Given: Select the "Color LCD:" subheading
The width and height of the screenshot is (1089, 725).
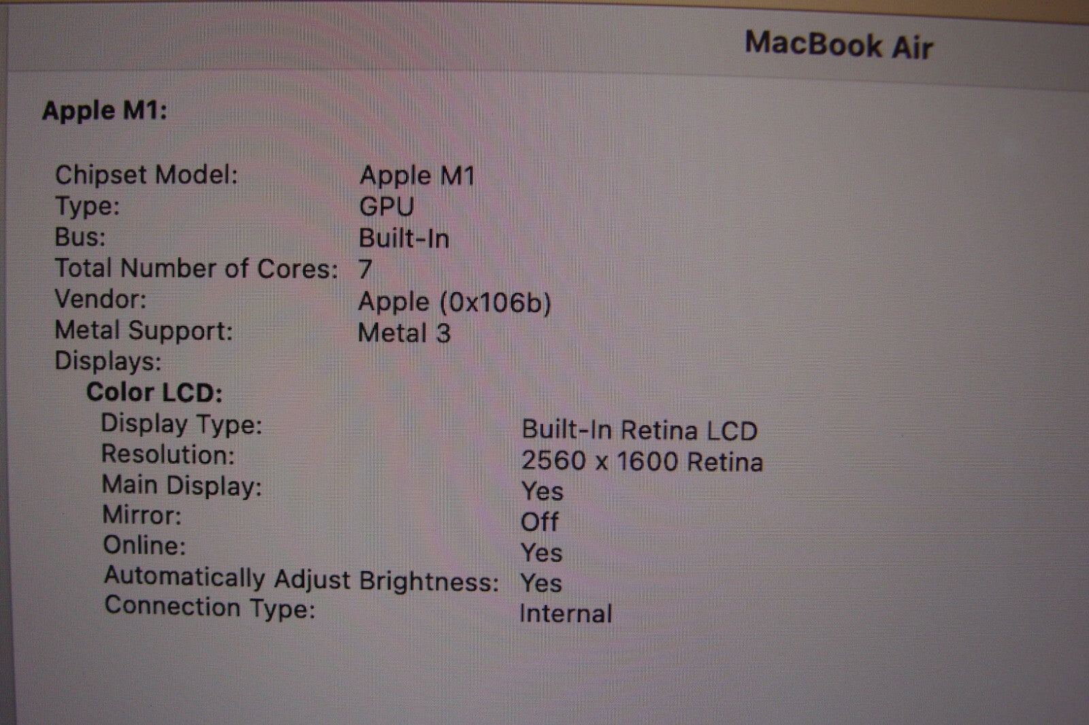Looking at the screenshot, I should tap(155, 392).
